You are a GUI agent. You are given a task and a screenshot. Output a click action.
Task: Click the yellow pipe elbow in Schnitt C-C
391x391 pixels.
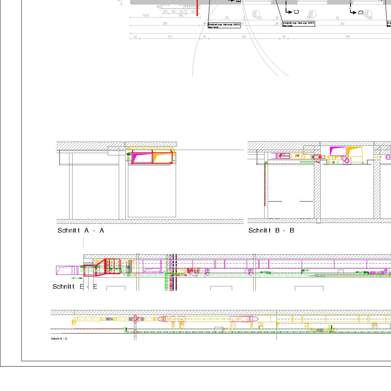[74, 322]
